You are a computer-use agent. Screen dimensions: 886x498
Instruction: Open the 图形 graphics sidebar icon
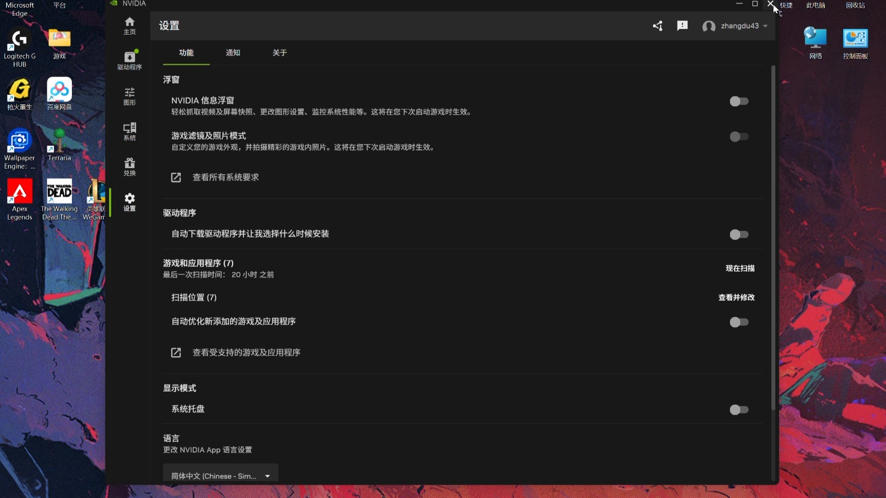(x=129, y=96)
